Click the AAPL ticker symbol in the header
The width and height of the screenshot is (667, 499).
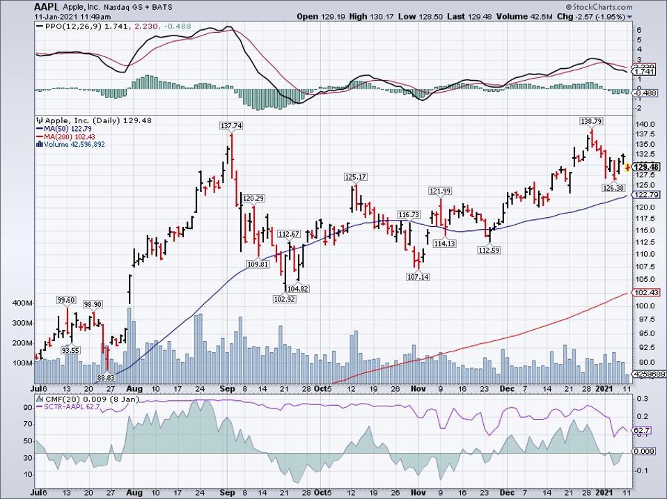coord(47,8)
